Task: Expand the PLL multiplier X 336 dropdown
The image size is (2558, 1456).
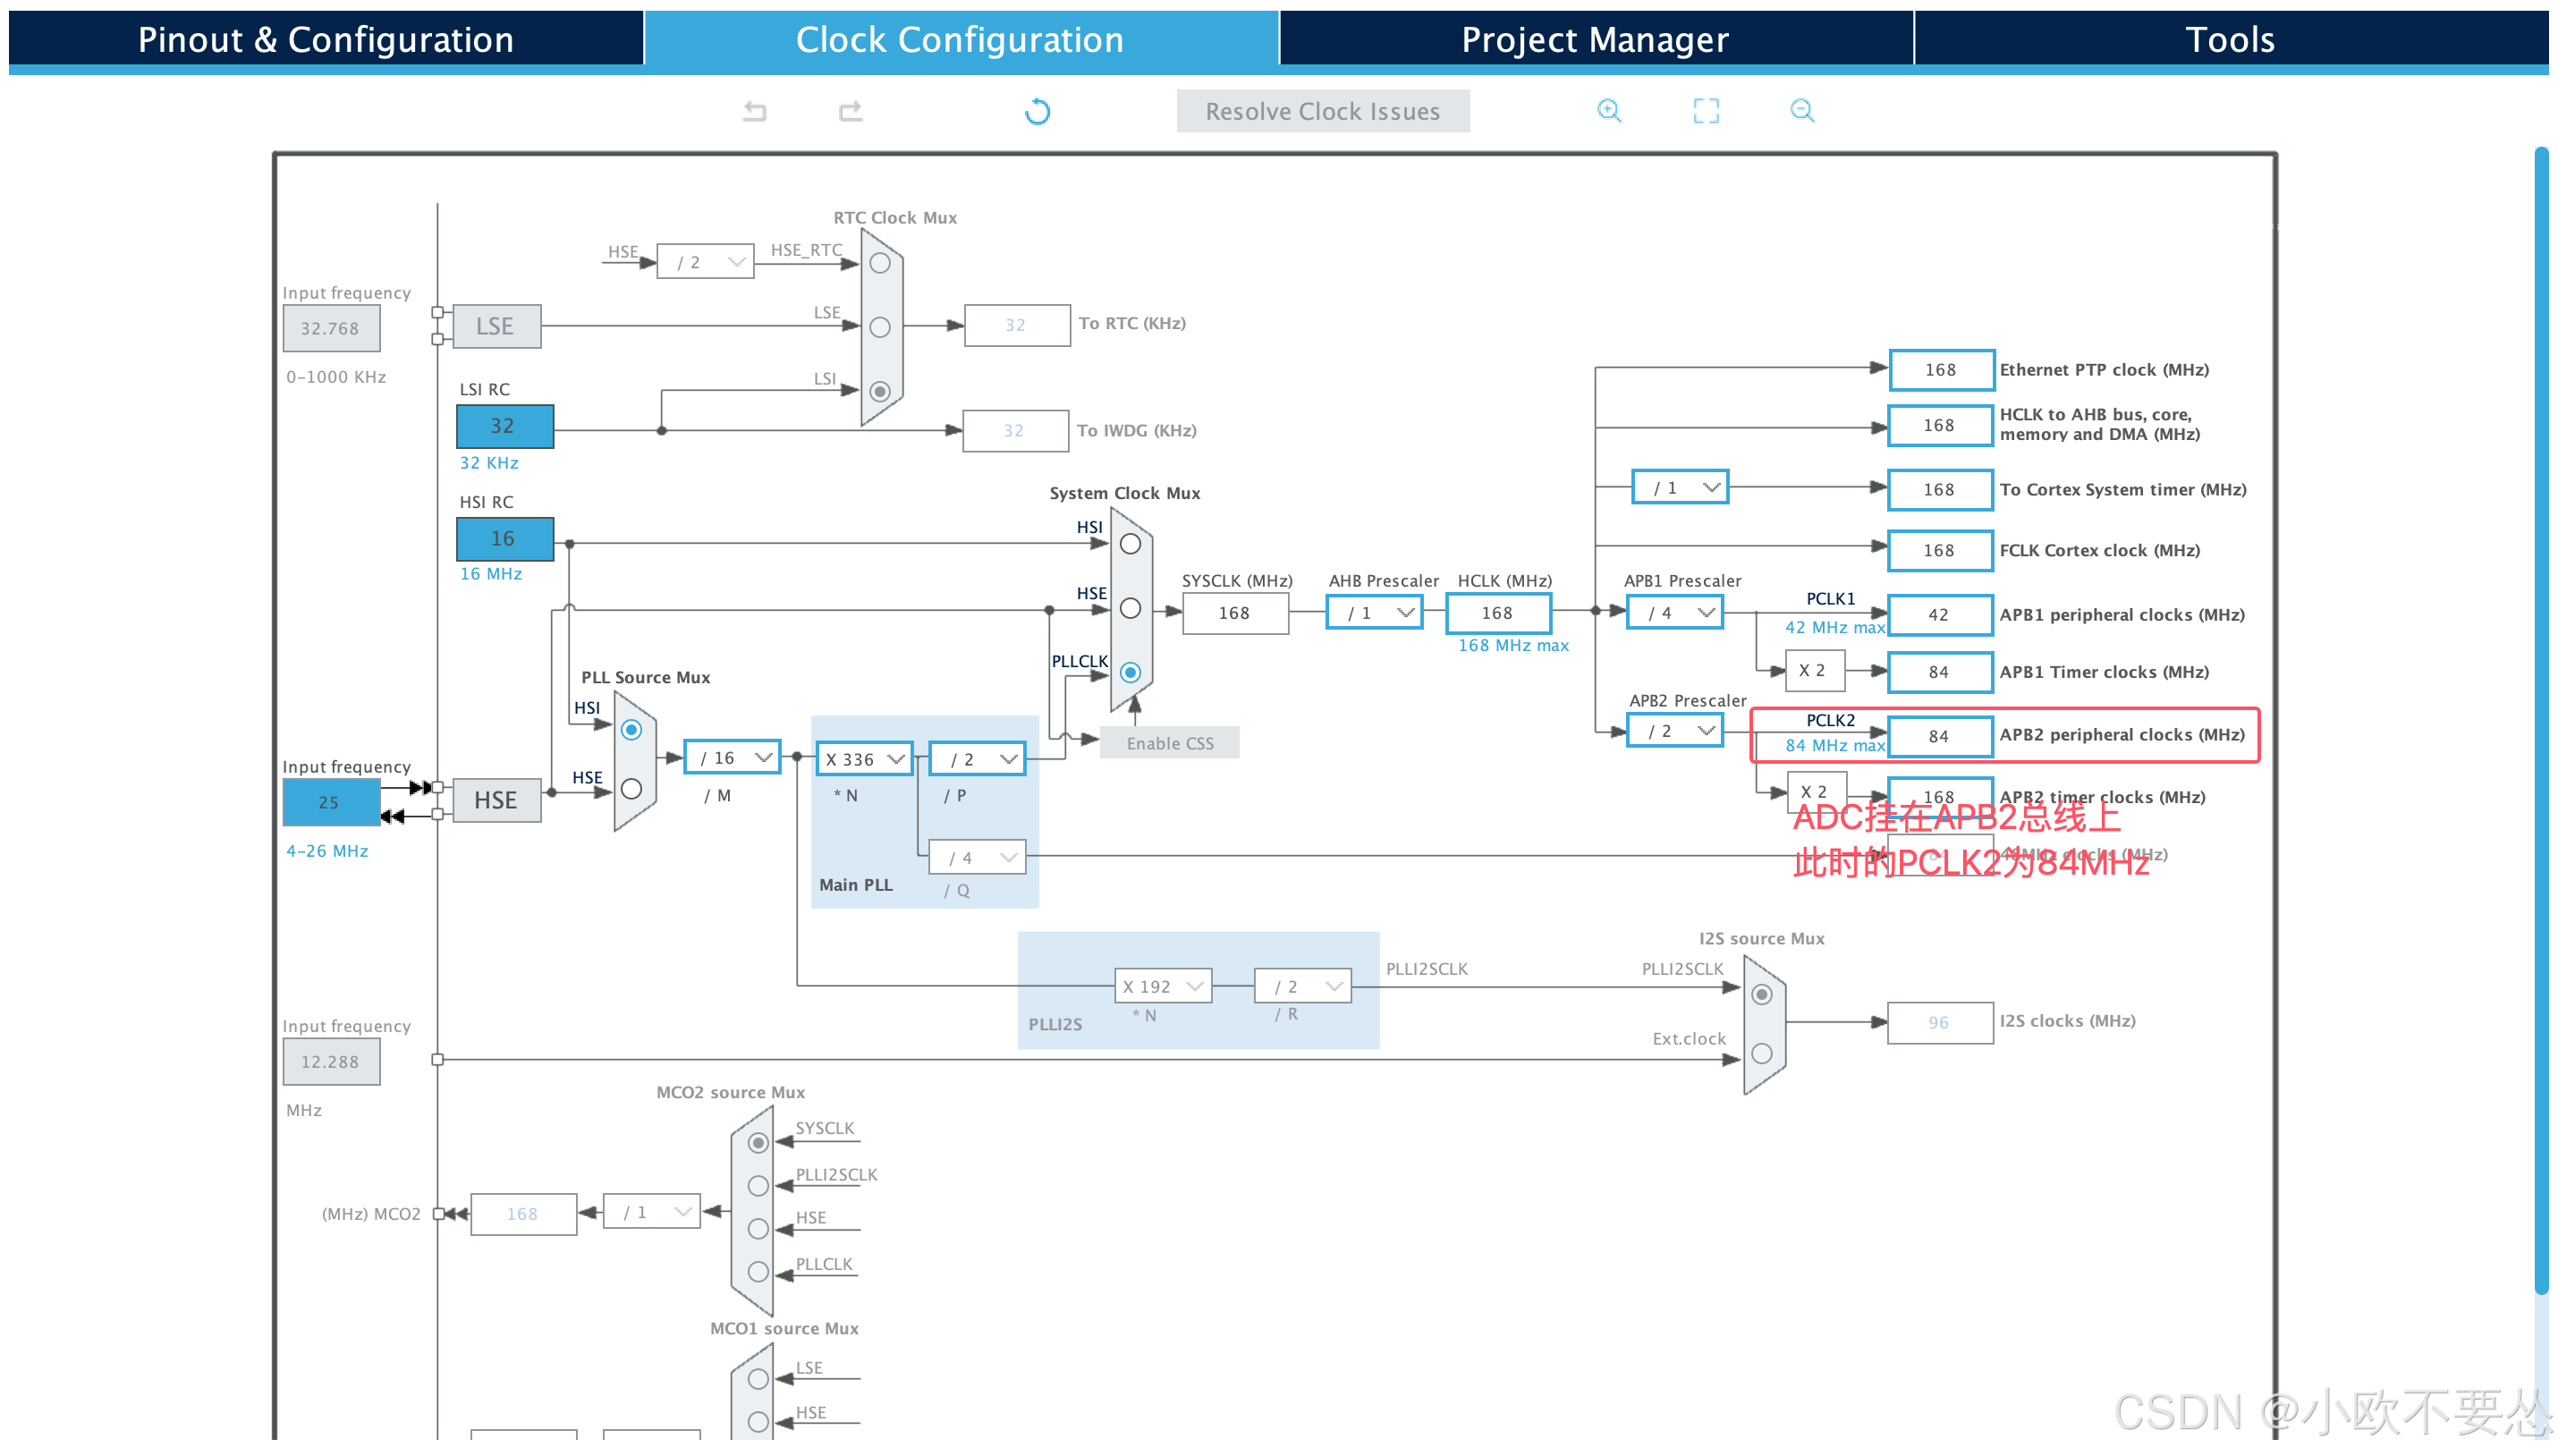Action: (x=864, y=759)
